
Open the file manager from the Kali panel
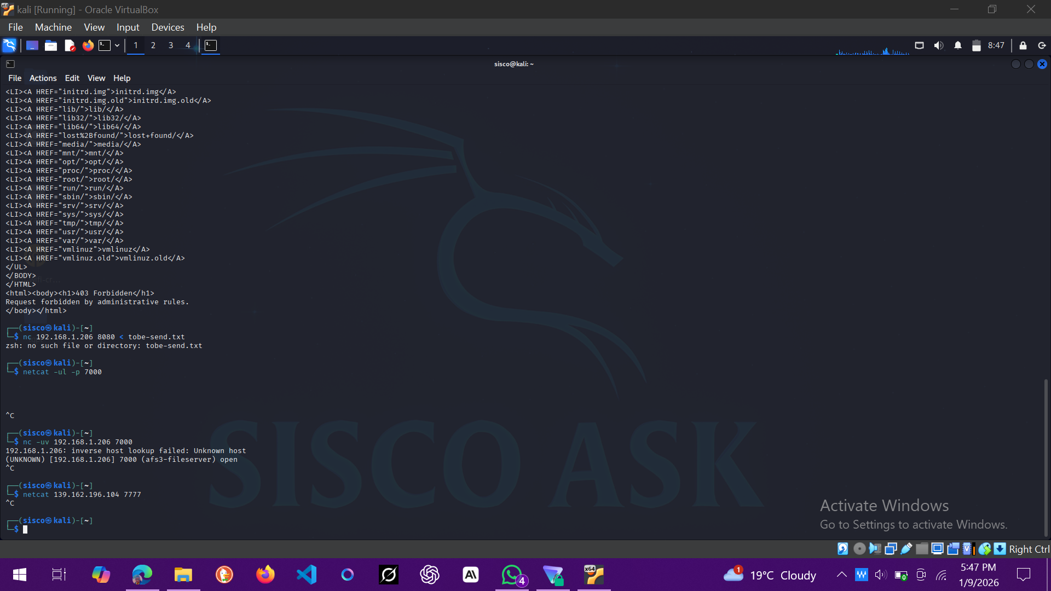point(51,45)
